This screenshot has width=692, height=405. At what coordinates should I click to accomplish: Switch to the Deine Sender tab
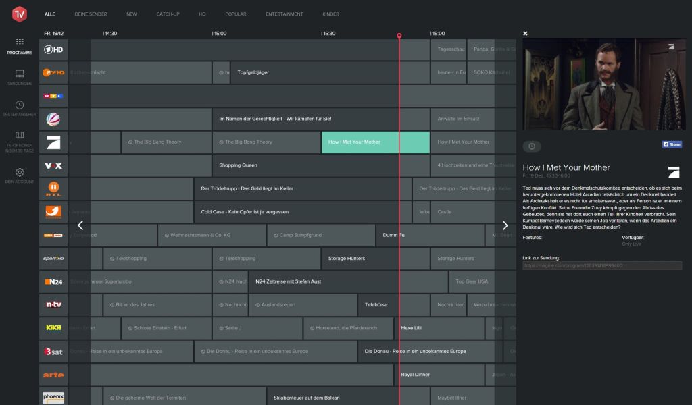91,14
